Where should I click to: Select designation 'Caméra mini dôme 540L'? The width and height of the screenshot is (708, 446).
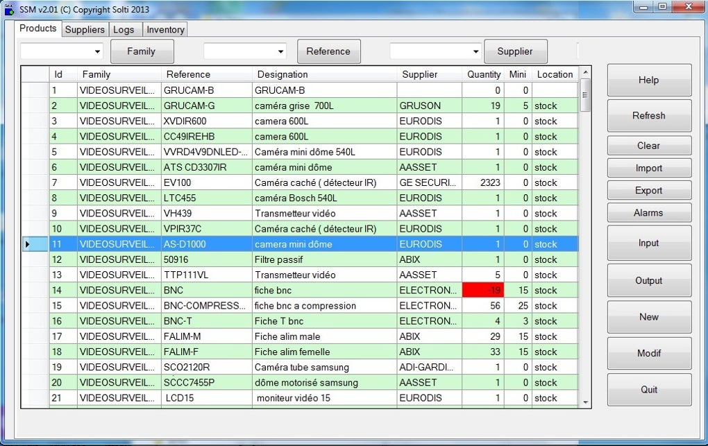pyautogui.click(x=325, y=152)
